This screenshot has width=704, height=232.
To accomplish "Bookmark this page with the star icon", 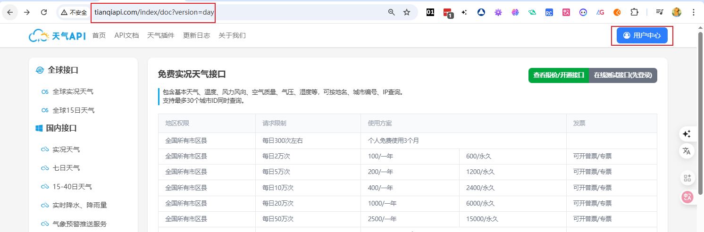I will tap(407, 12).
